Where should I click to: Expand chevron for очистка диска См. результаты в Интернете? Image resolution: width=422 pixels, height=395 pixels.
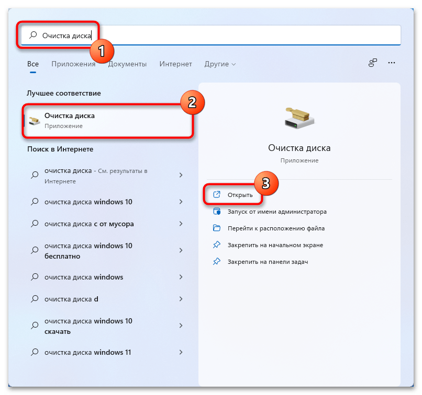point(181,175)
